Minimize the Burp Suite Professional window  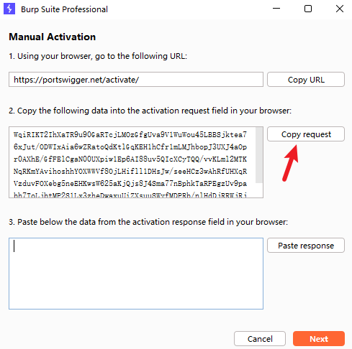click(276, 9)
